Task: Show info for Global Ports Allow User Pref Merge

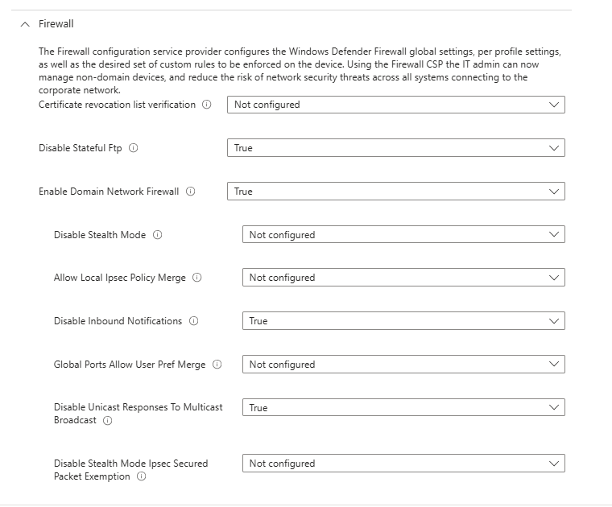Action: 217,365
